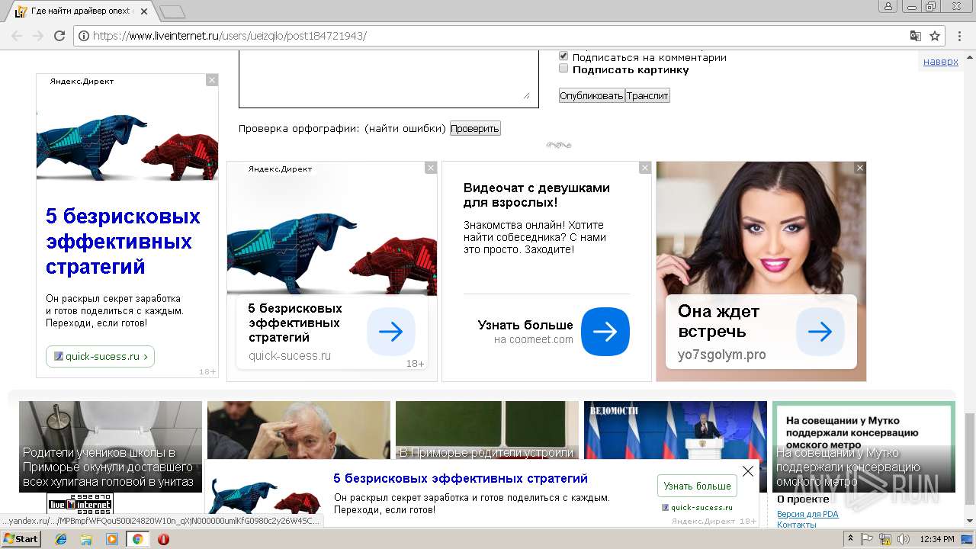Open Windows Explorer folder from taskbar

click(87, 539)
